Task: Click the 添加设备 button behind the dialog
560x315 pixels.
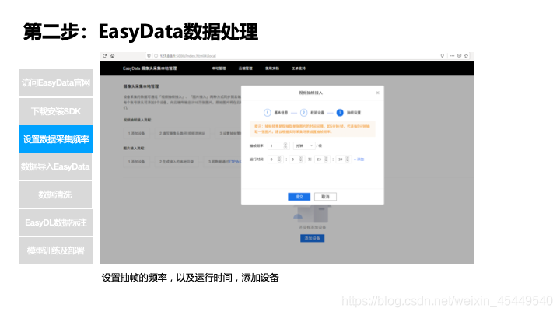Action: [x=312, y=238]
